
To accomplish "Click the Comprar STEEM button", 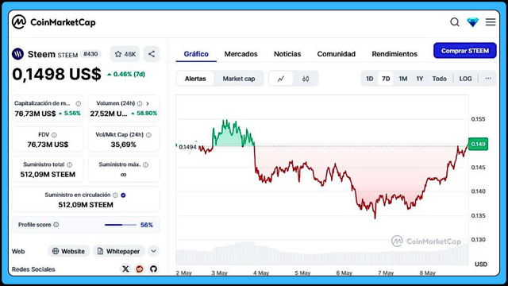I will 465,51.
